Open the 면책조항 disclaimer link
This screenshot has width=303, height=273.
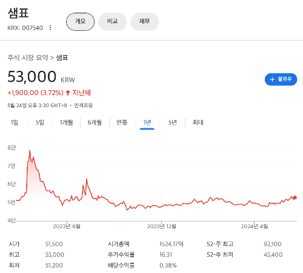click(x=83, y=105)
